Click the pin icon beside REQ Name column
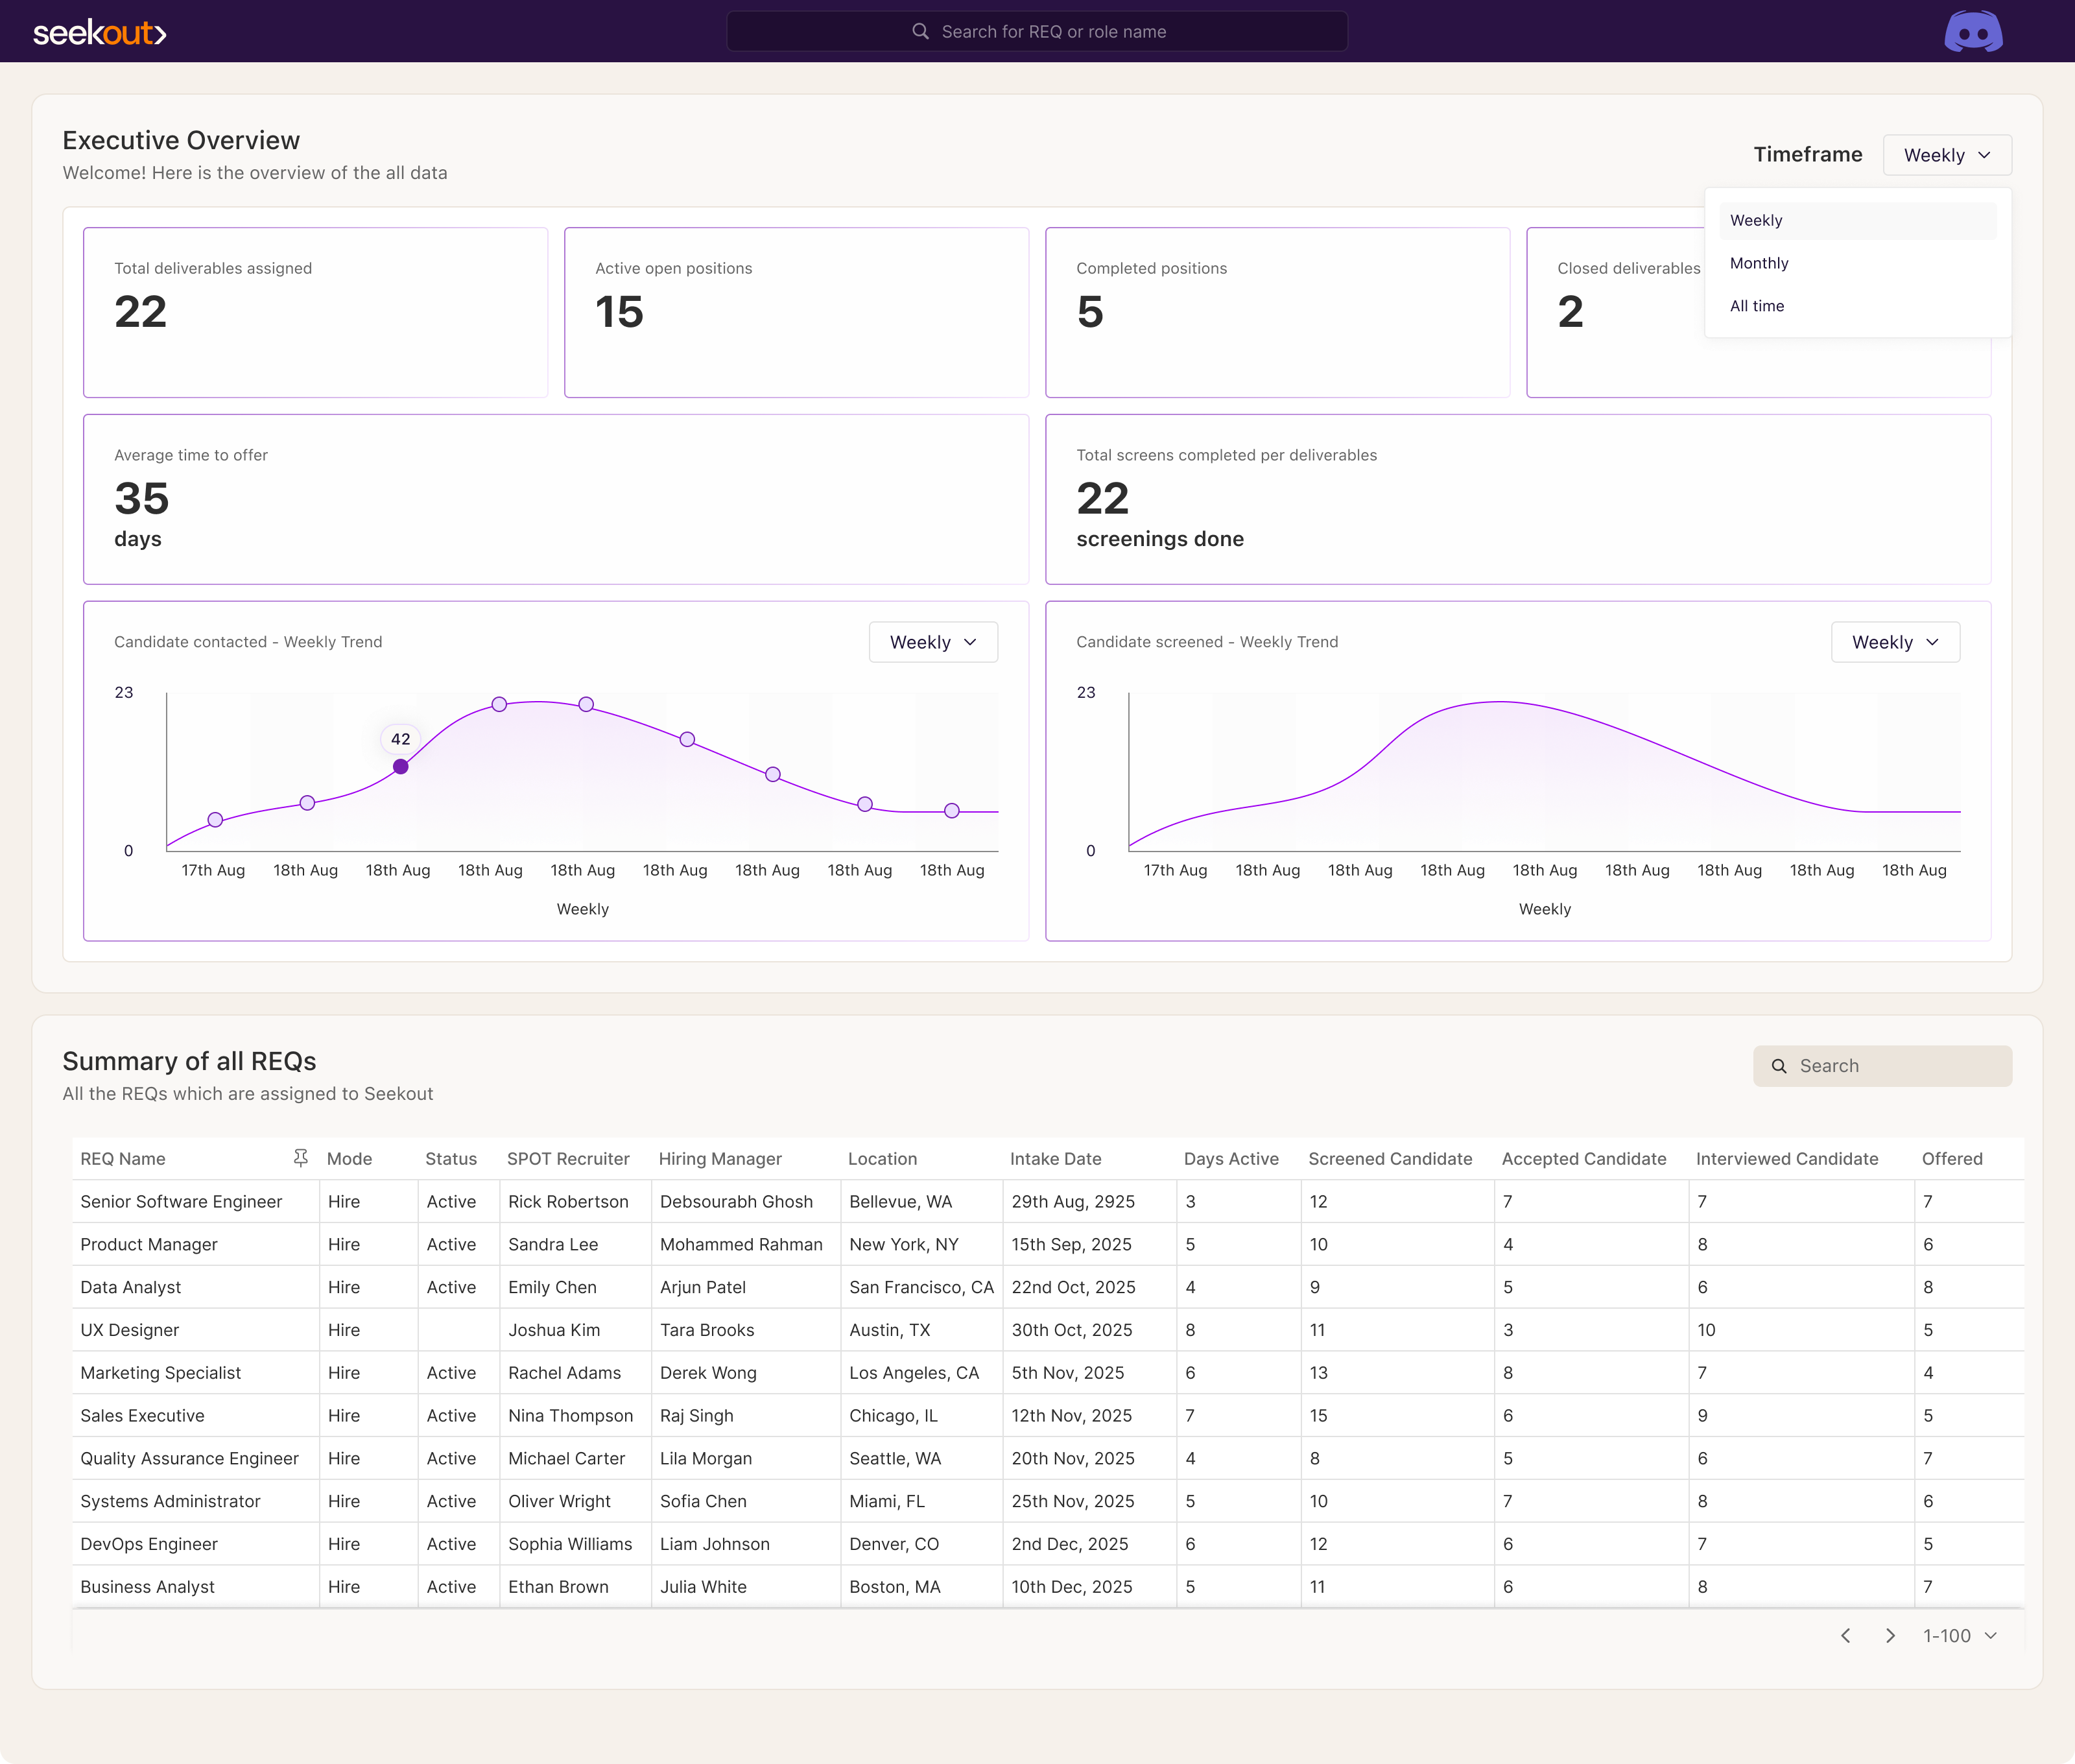The height and width of the screenshot is (1764, 2075). (x=300, y=1158)
